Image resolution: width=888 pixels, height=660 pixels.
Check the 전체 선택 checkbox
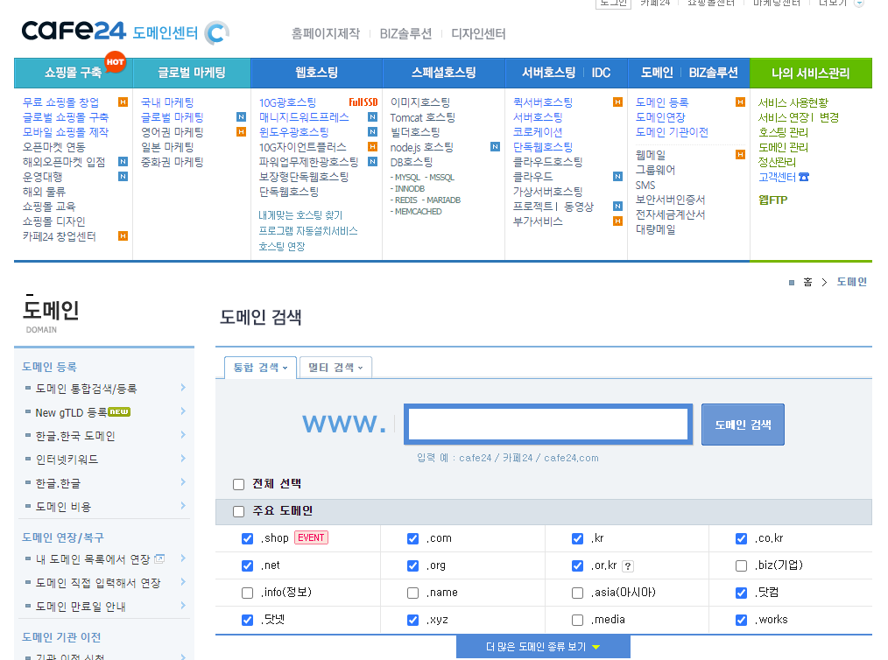pos(238,485)
